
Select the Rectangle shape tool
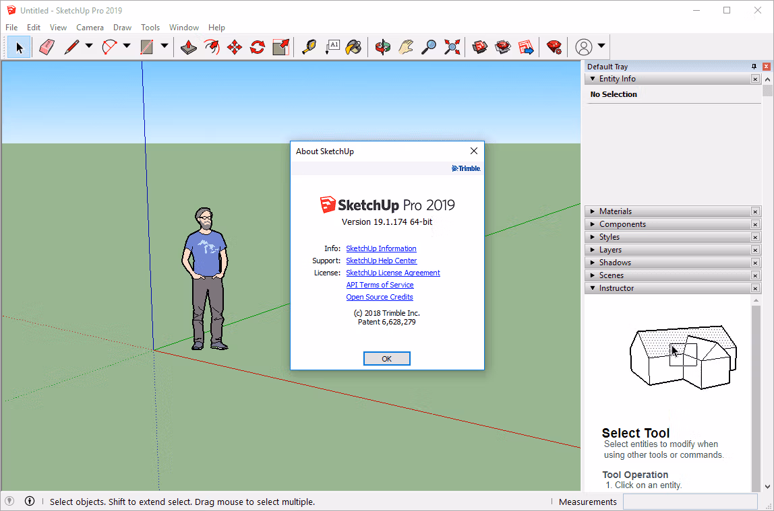(146, 47)
